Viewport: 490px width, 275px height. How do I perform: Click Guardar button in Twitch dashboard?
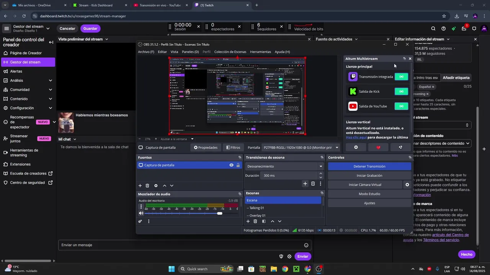point(90,29)
